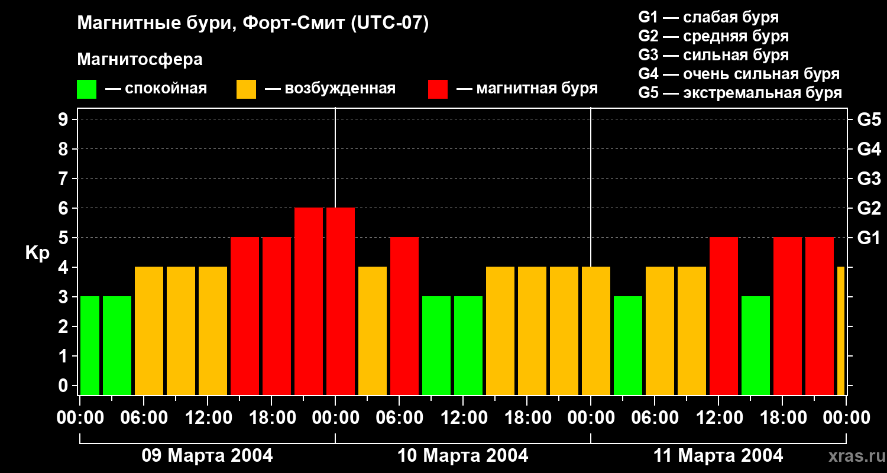The width and height of the screenshot is (887, 473).
Task: Click the green bar for 10 March 09:00–12:00
Action: point(436,346)
